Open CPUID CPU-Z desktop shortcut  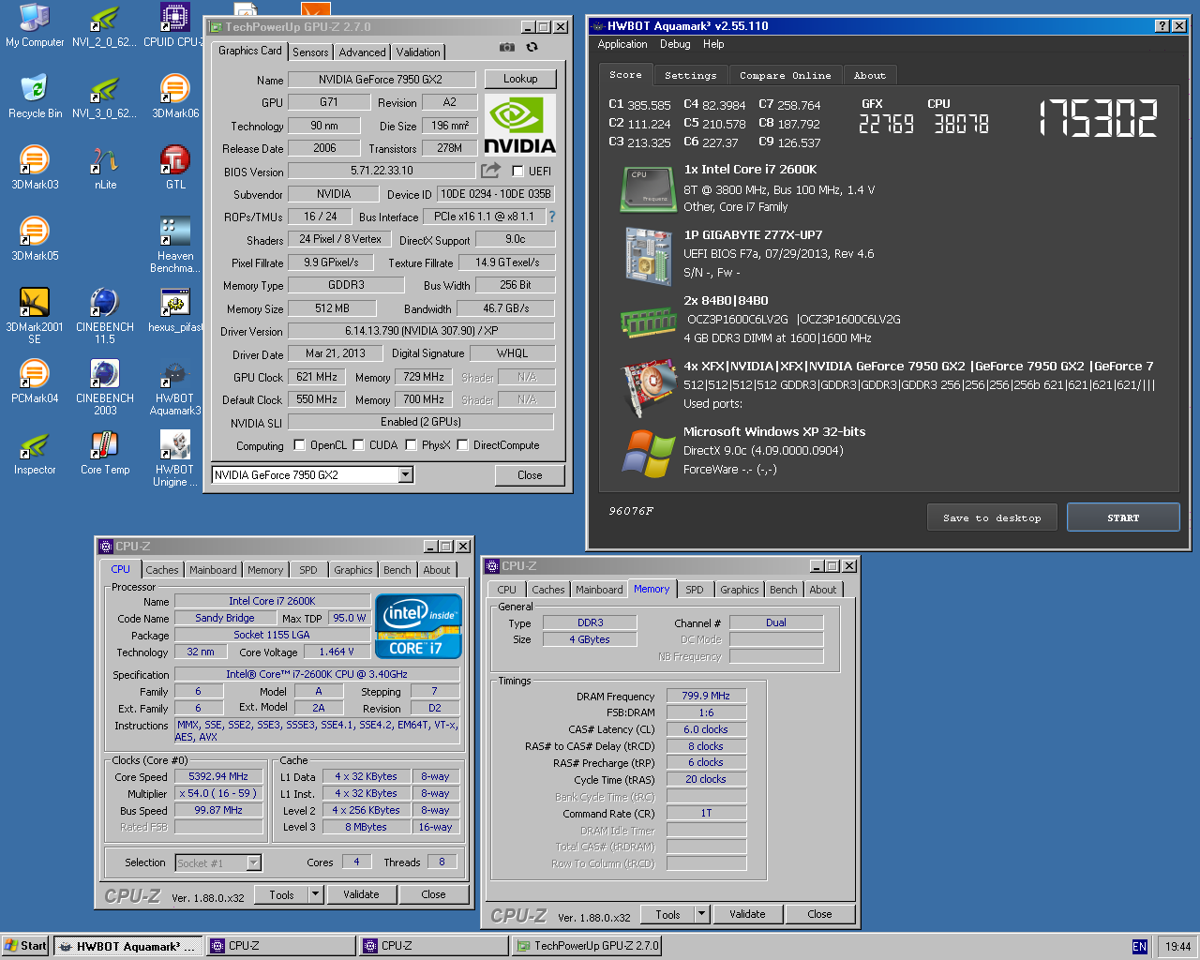coord(175,26)
